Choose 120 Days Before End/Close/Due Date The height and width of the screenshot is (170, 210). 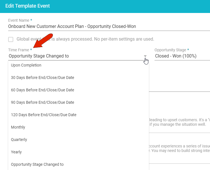pyautogui.click(x=44, y=115)
